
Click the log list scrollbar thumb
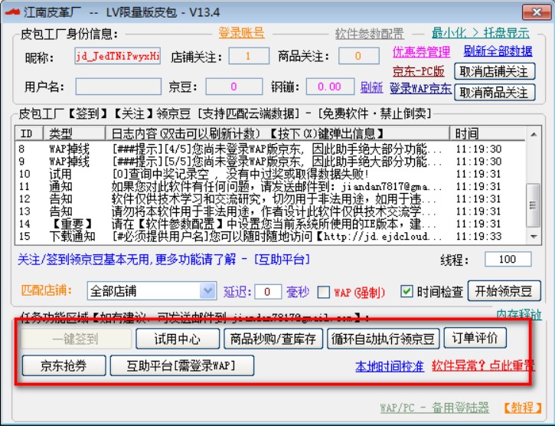click(533, 205)
